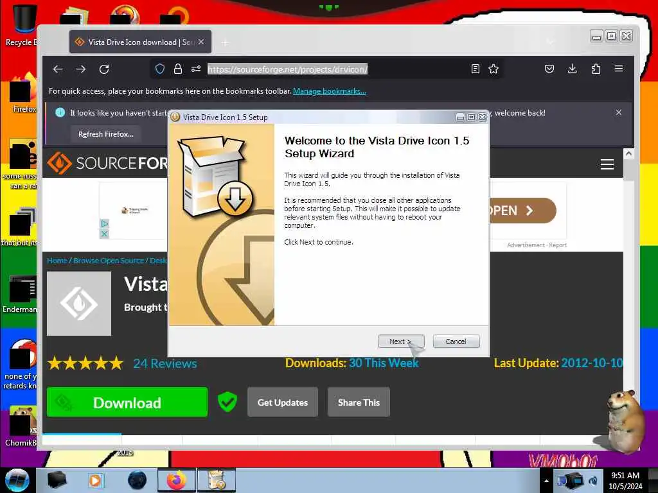Open the tab list dropdown arrow
Image resolution: width=658 pixels, height=493 pixels.
tap(550, 42)
